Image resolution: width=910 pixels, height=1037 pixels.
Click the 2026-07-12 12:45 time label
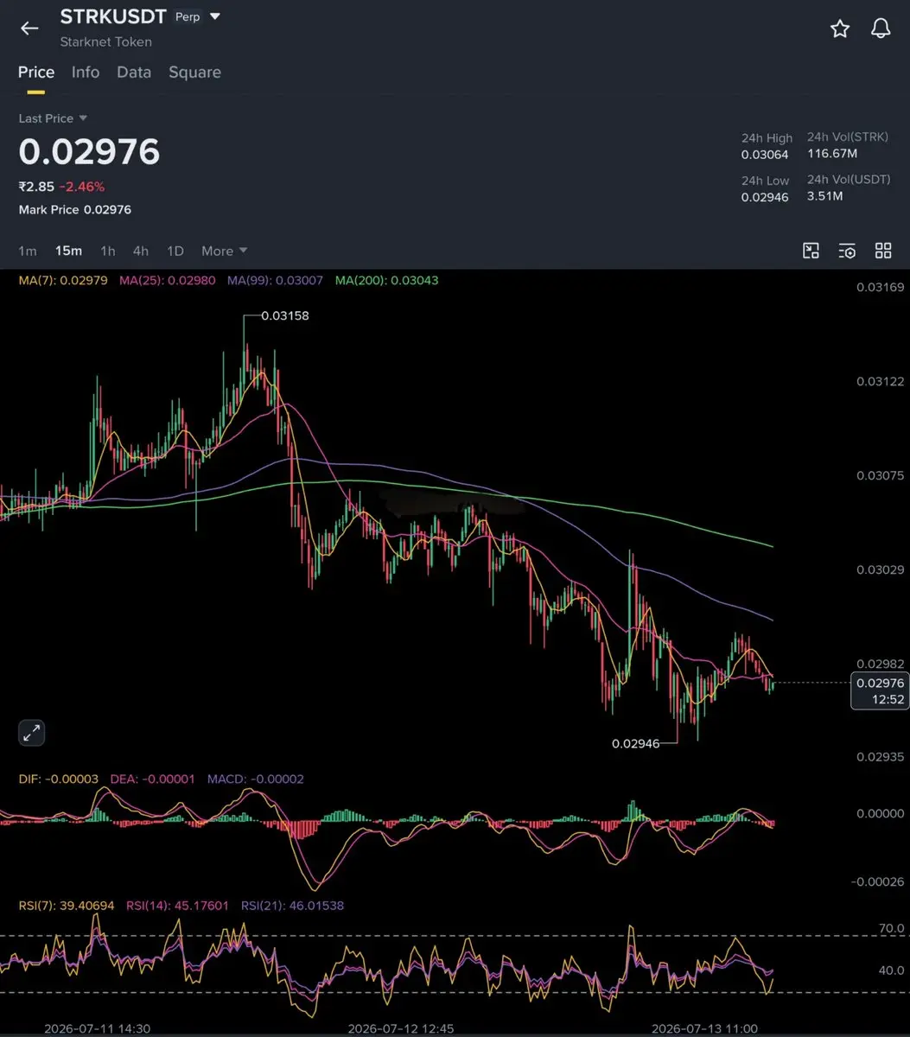[401, 1028]
